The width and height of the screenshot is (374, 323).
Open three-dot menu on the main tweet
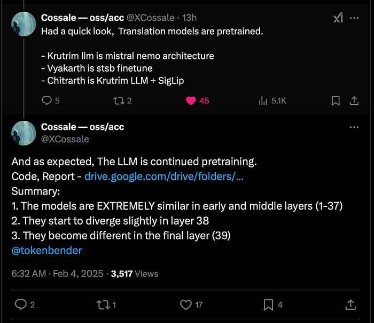354,127
